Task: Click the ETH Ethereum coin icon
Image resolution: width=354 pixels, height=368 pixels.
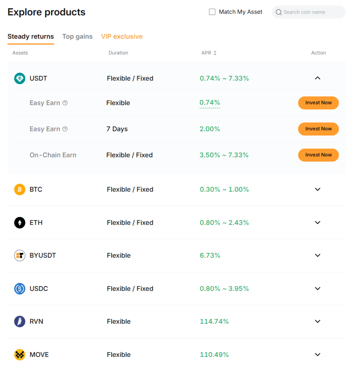Action: [19, 223]
